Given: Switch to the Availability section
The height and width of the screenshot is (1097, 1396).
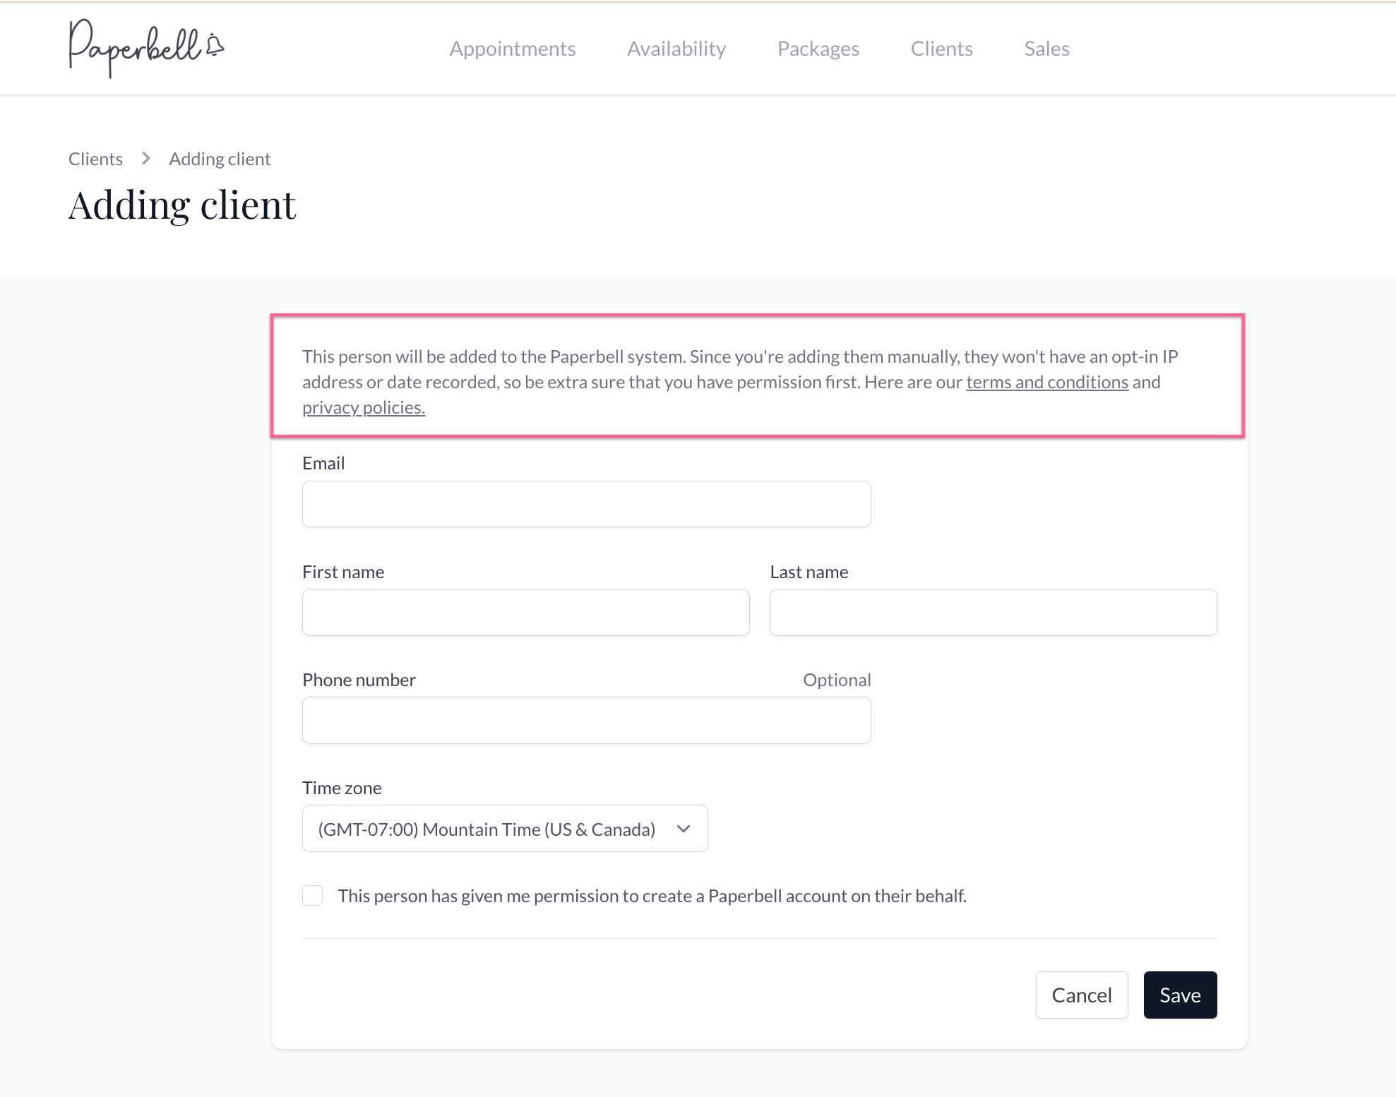Looking at the screenshot, I should pyautogui.click(x=676, y=48).
